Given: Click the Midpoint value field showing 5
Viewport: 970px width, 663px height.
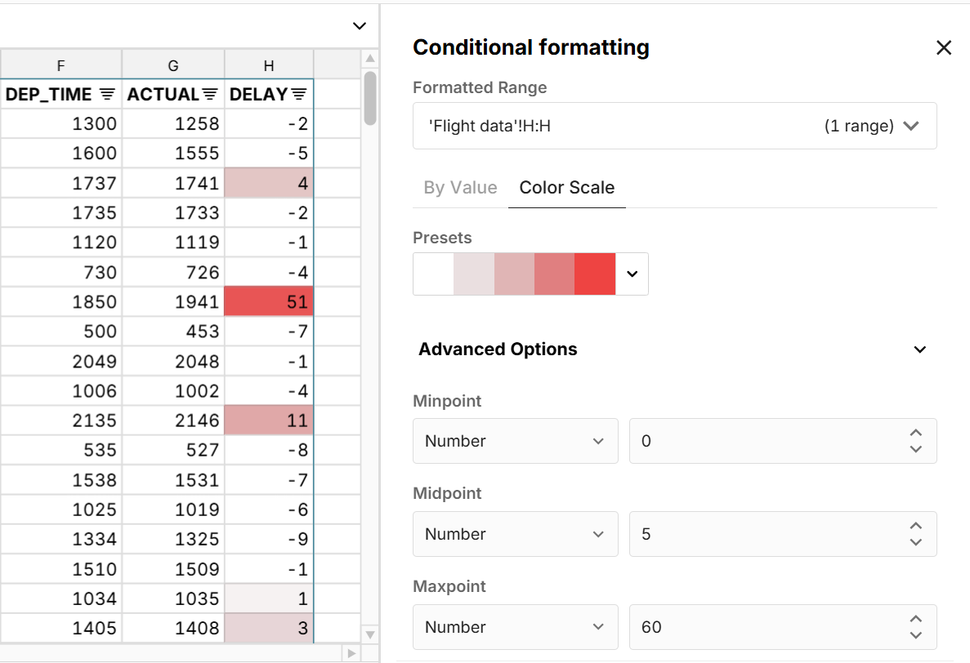Looking at the screenshot, I should 768,534.
